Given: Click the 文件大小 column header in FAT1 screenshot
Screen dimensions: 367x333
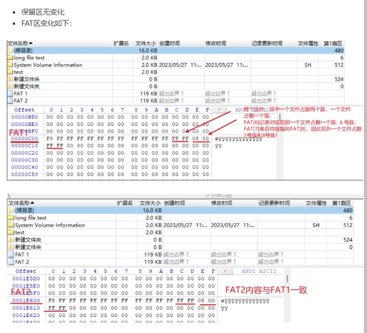Looking at the screenshot, I should coord(146,43).
